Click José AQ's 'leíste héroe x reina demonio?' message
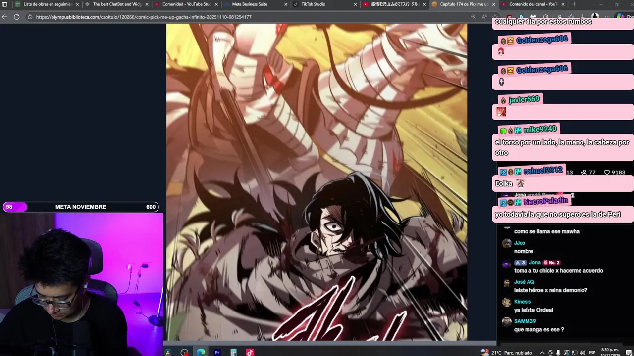Image resolution: width=634 pixels, height=356 pixels. click(551, 290)
